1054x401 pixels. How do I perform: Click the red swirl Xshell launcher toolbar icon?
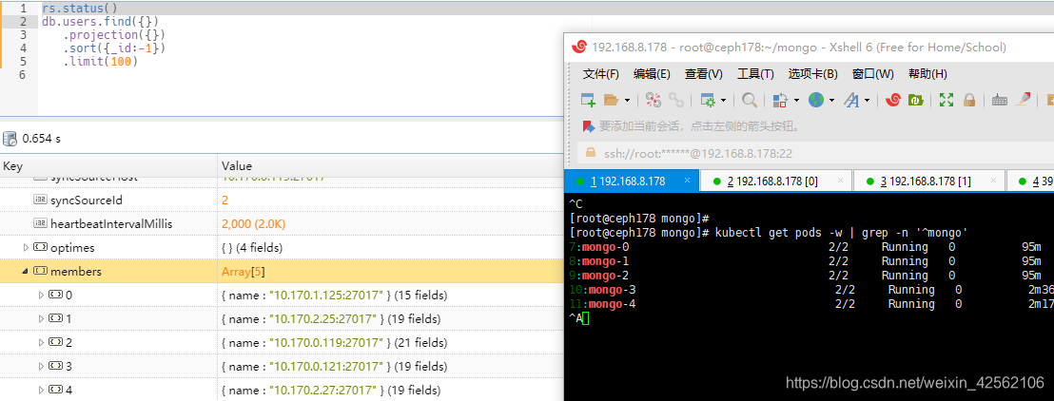pyautogui.click(x=892, y=100)
